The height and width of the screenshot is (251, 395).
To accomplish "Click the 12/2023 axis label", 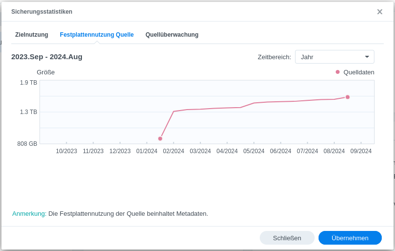I will tap(120, 151).
